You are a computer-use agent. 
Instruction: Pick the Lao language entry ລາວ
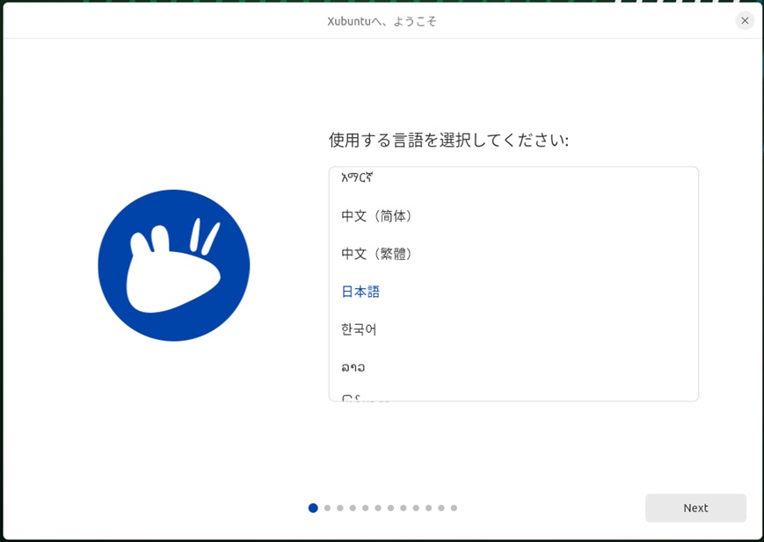[513, 368]
